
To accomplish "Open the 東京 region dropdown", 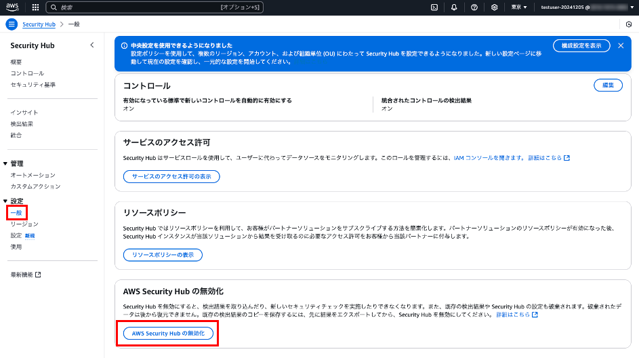I will tap(519, 7).
